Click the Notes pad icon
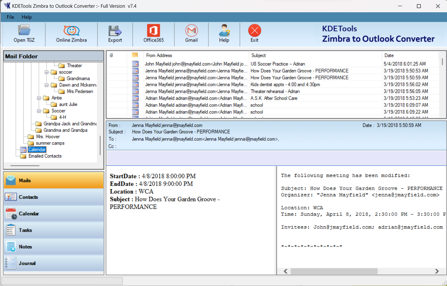This screenshot has height=286, width=447. pos(11,247)
